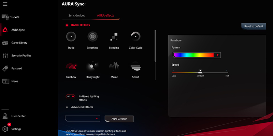Enable the Advanced Effects radio button

pos(67,107)
